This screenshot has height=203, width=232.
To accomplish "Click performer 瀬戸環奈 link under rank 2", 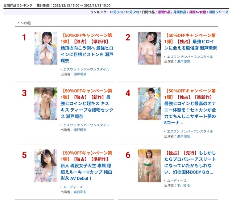I will pos(183,61).
